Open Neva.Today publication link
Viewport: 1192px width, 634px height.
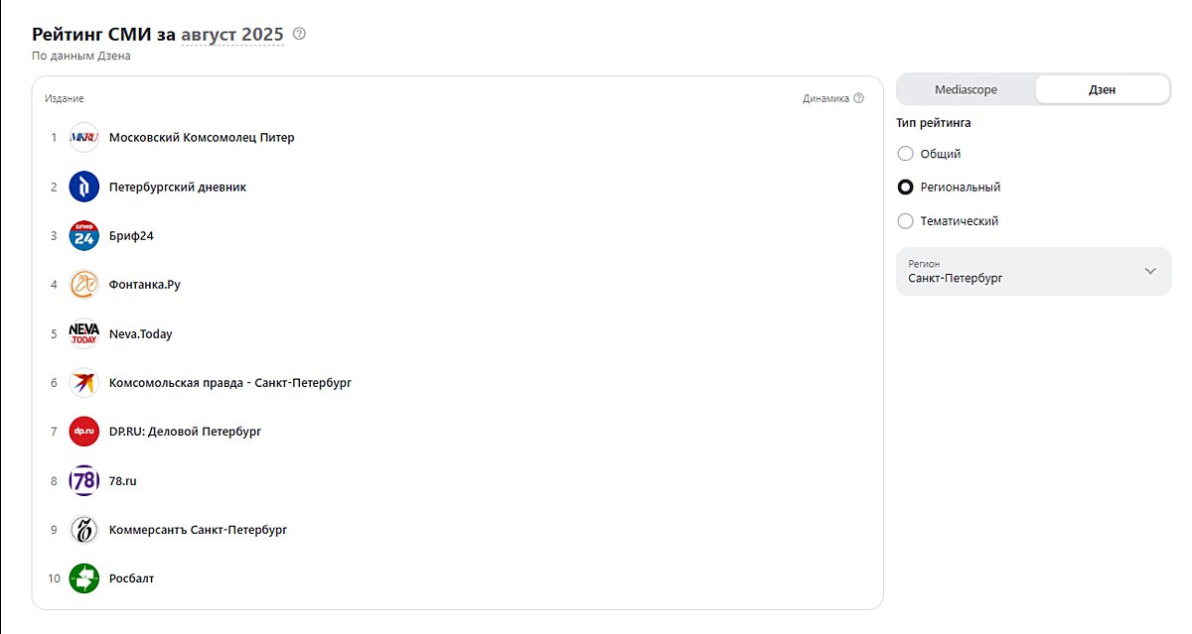click(141, 334)
